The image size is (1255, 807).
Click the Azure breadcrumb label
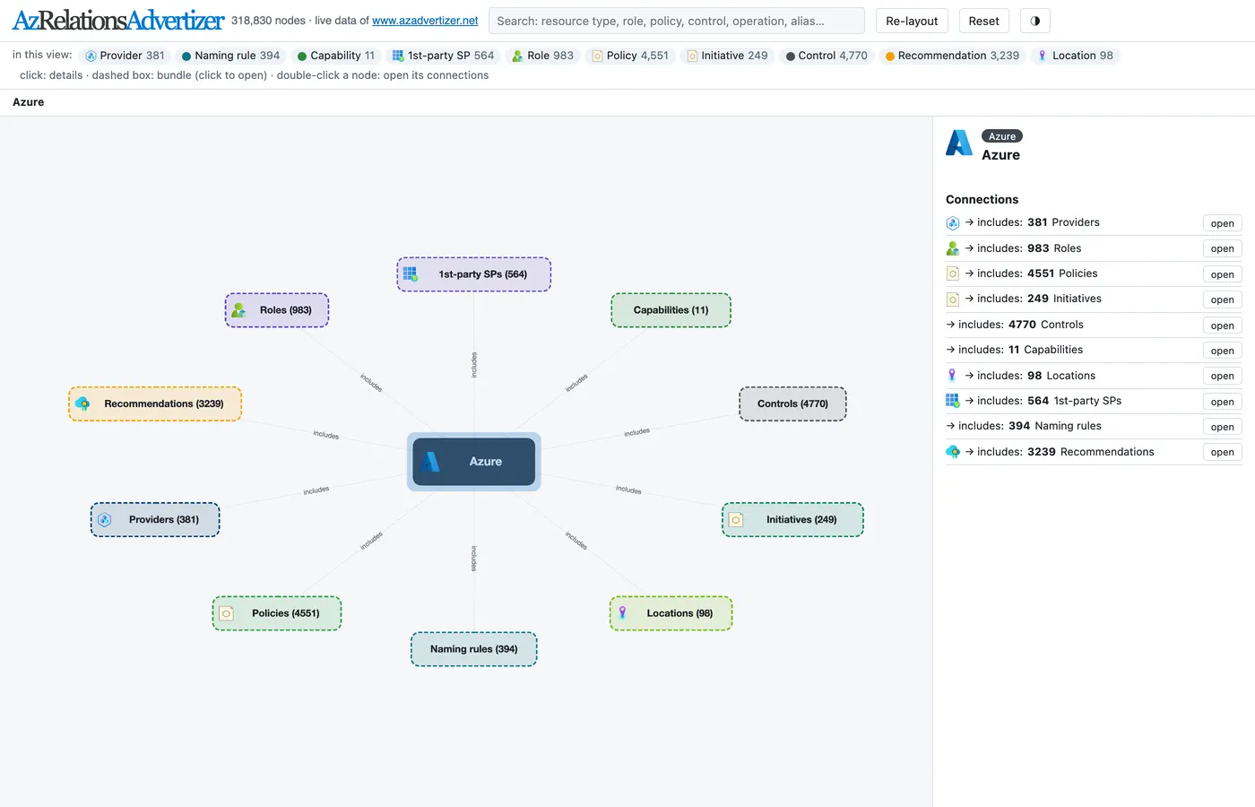(29, 102)
